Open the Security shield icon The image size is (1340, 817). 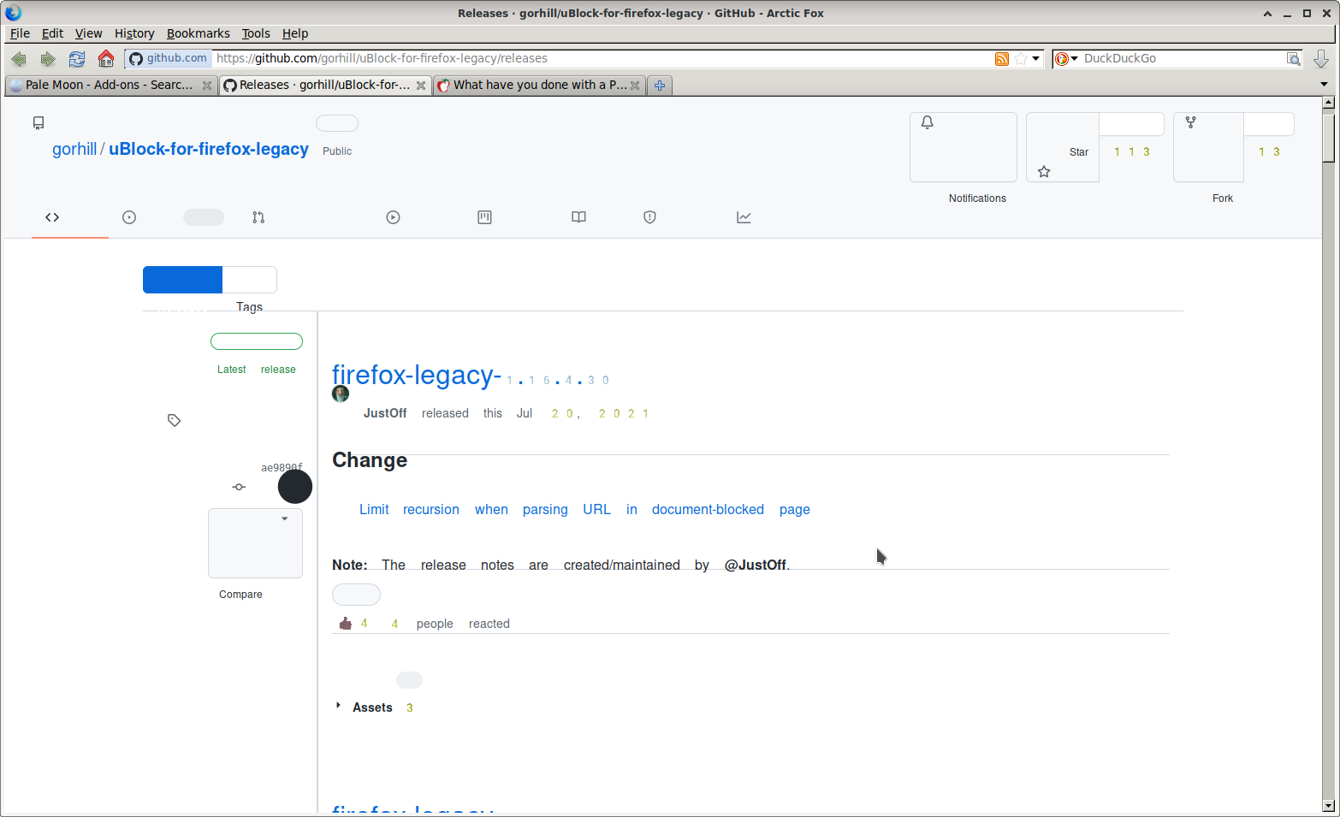(649, 217)
